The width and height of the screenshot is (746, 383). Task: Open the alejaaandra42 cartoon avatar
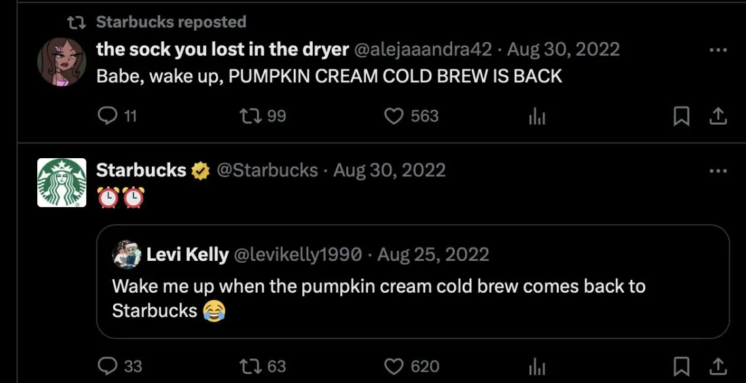pos(62,62)
